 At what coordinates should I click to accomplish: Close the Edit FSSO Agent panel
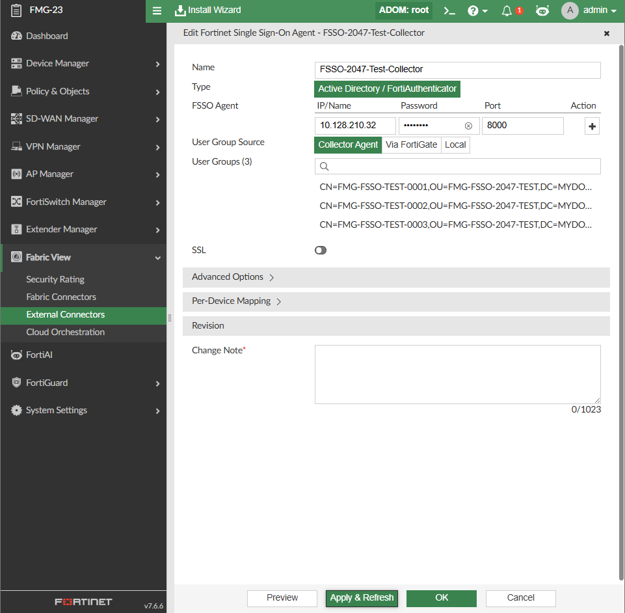606,33
